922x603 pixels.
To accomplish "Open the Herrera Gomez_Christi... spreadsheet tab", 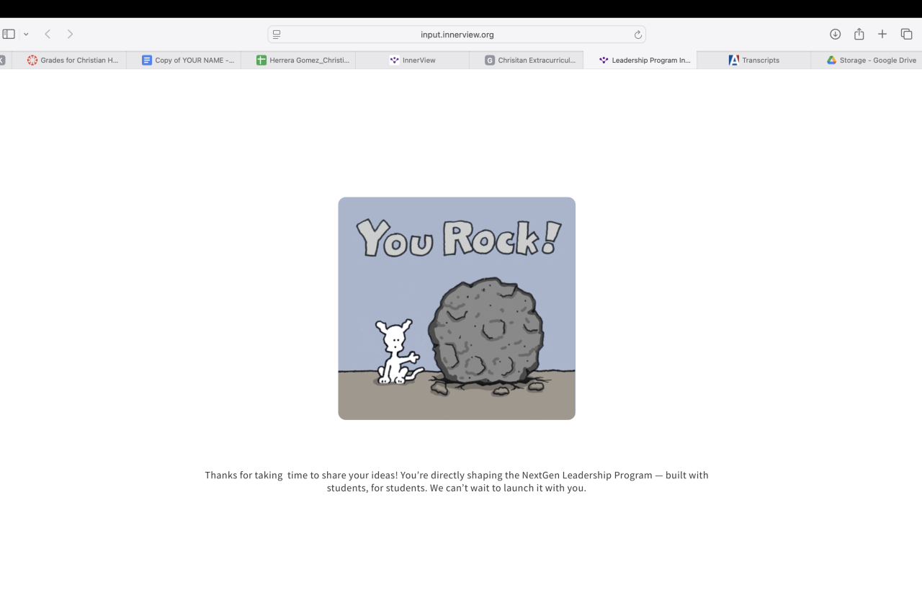I will pos(298,61).
